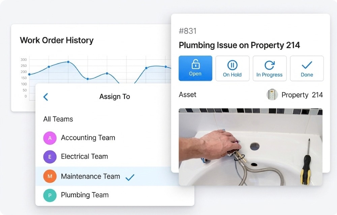The width and height of the screenshot is (337, 215).
Task: Click the 300 label on the chart axis
Action: (24, 60)
